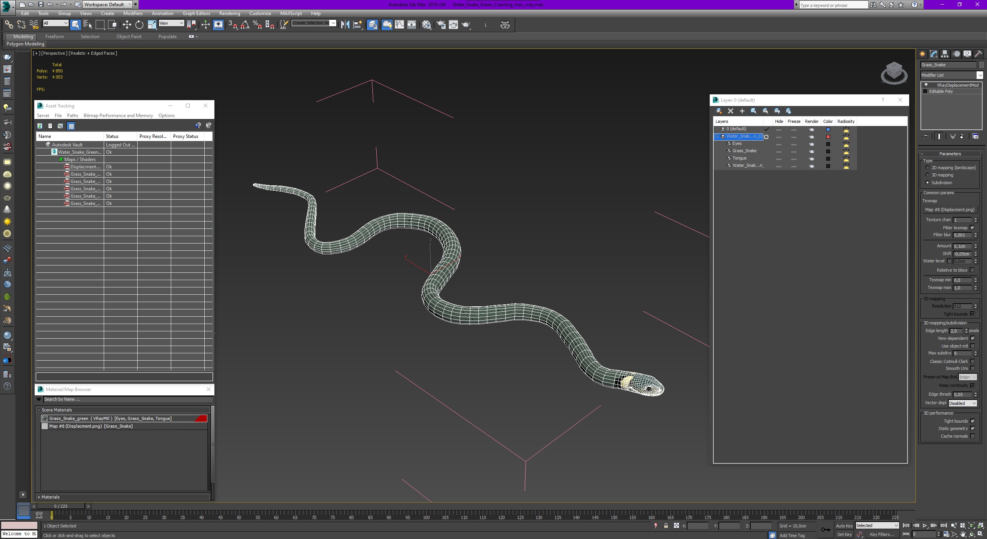Screen dimensions: 987x539
Task: Click the Render Production teapot icon
Action: tap(466, 25)
